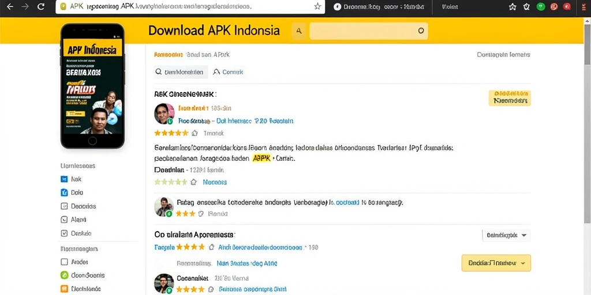Screen dimensions: 591x295
Task: Click the five-star rating beside Tmonek
Action: point(171,133)
